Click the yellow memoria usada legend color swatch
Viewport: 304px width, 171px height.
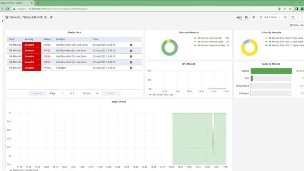[195, 42]
